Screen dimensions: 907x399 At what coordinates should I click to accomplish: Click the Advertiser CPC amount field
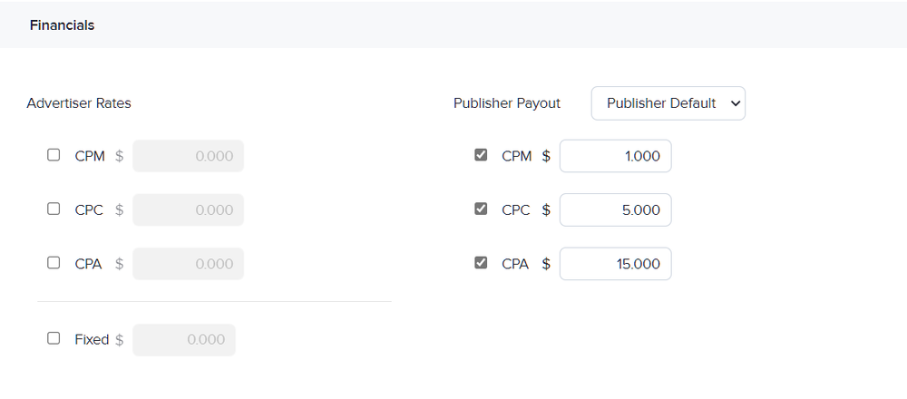pyautogui.click(x=188, y=209)
